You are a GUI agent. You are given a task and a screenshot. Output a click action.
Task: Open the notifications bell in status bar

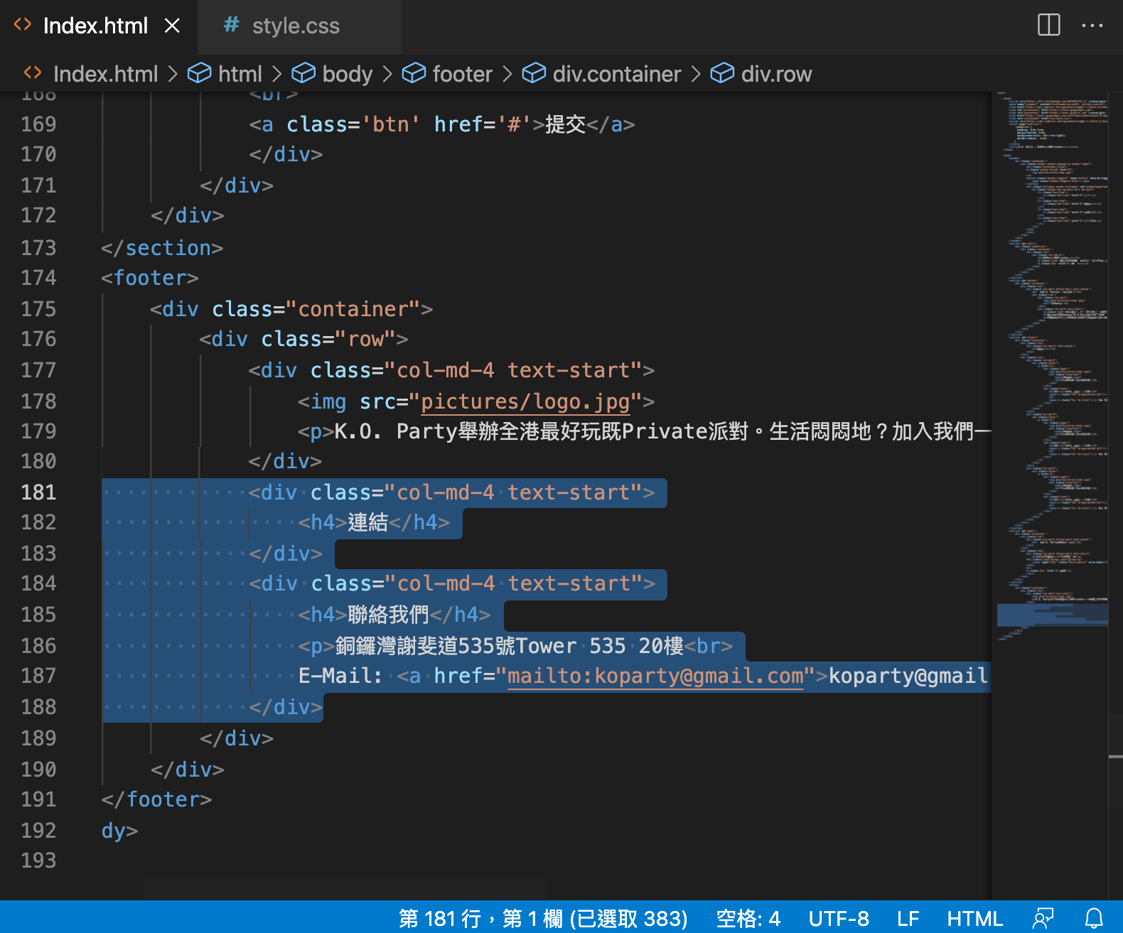(1094, 918)
